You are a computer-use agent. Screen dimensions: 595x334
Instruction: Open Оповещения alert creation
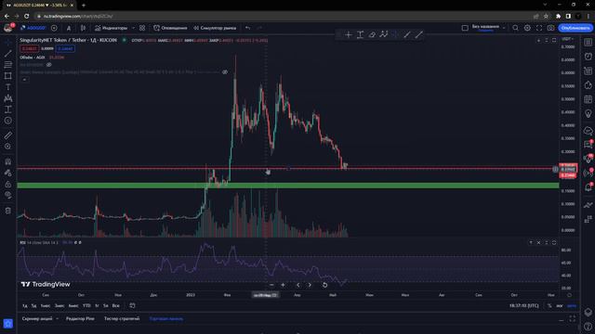click(170, 28)
